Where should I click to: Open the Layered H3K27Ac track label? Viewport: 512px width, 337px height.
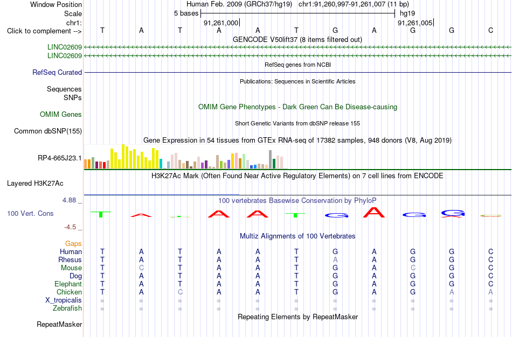[x=35, y=184]
